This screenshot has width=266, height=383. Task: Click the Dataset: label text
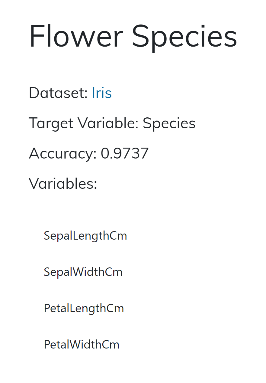point(58,93)
